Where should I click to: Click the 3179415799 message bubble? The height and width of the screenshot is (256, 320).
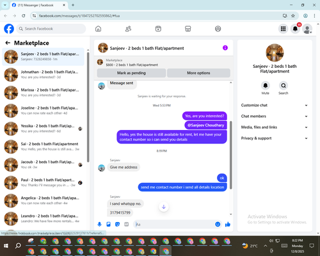pyautogui.click(x=120, y=212)
